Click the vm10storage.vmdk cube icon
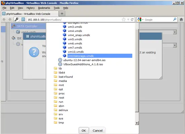 point(65,56)
